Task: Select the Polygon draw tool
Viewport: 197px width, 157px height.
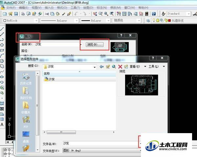Action: 2,45
